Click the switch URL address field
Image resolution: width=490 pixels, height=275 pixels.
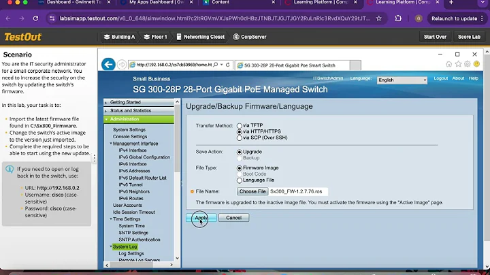click(x=174, y=65)
